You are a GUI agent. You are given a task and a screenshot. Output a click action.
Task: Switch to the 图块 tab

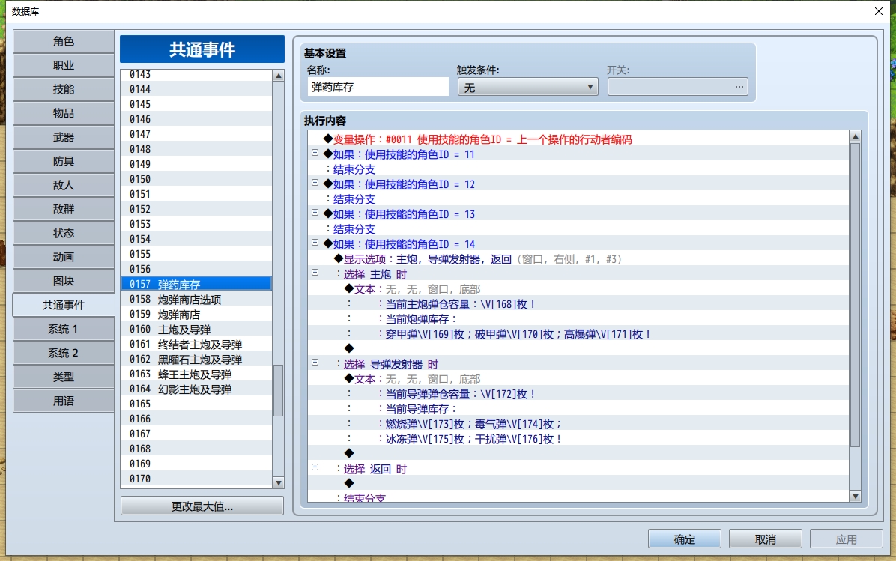(x=64, y=282)
